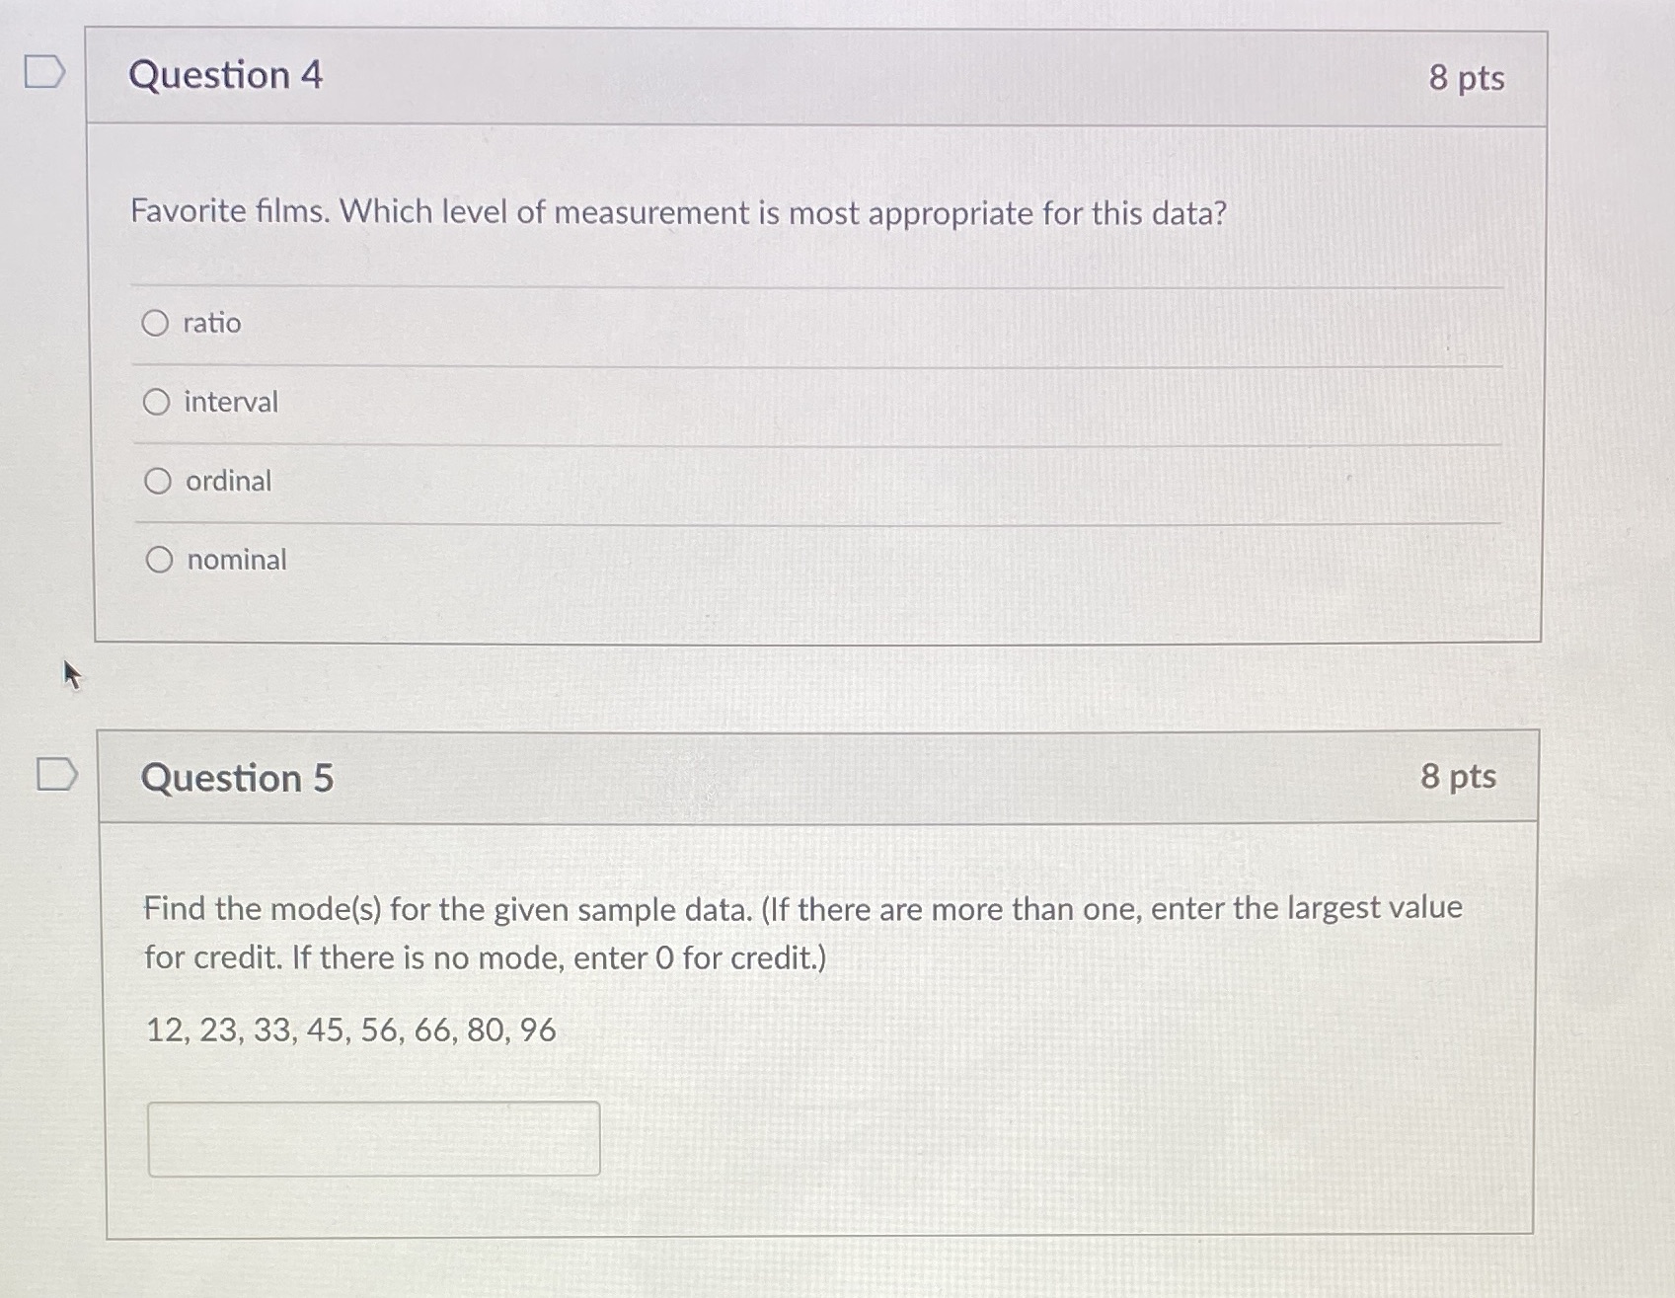Click the Question 5 header
The image size is (1675, 1298).
click(237, 780)
